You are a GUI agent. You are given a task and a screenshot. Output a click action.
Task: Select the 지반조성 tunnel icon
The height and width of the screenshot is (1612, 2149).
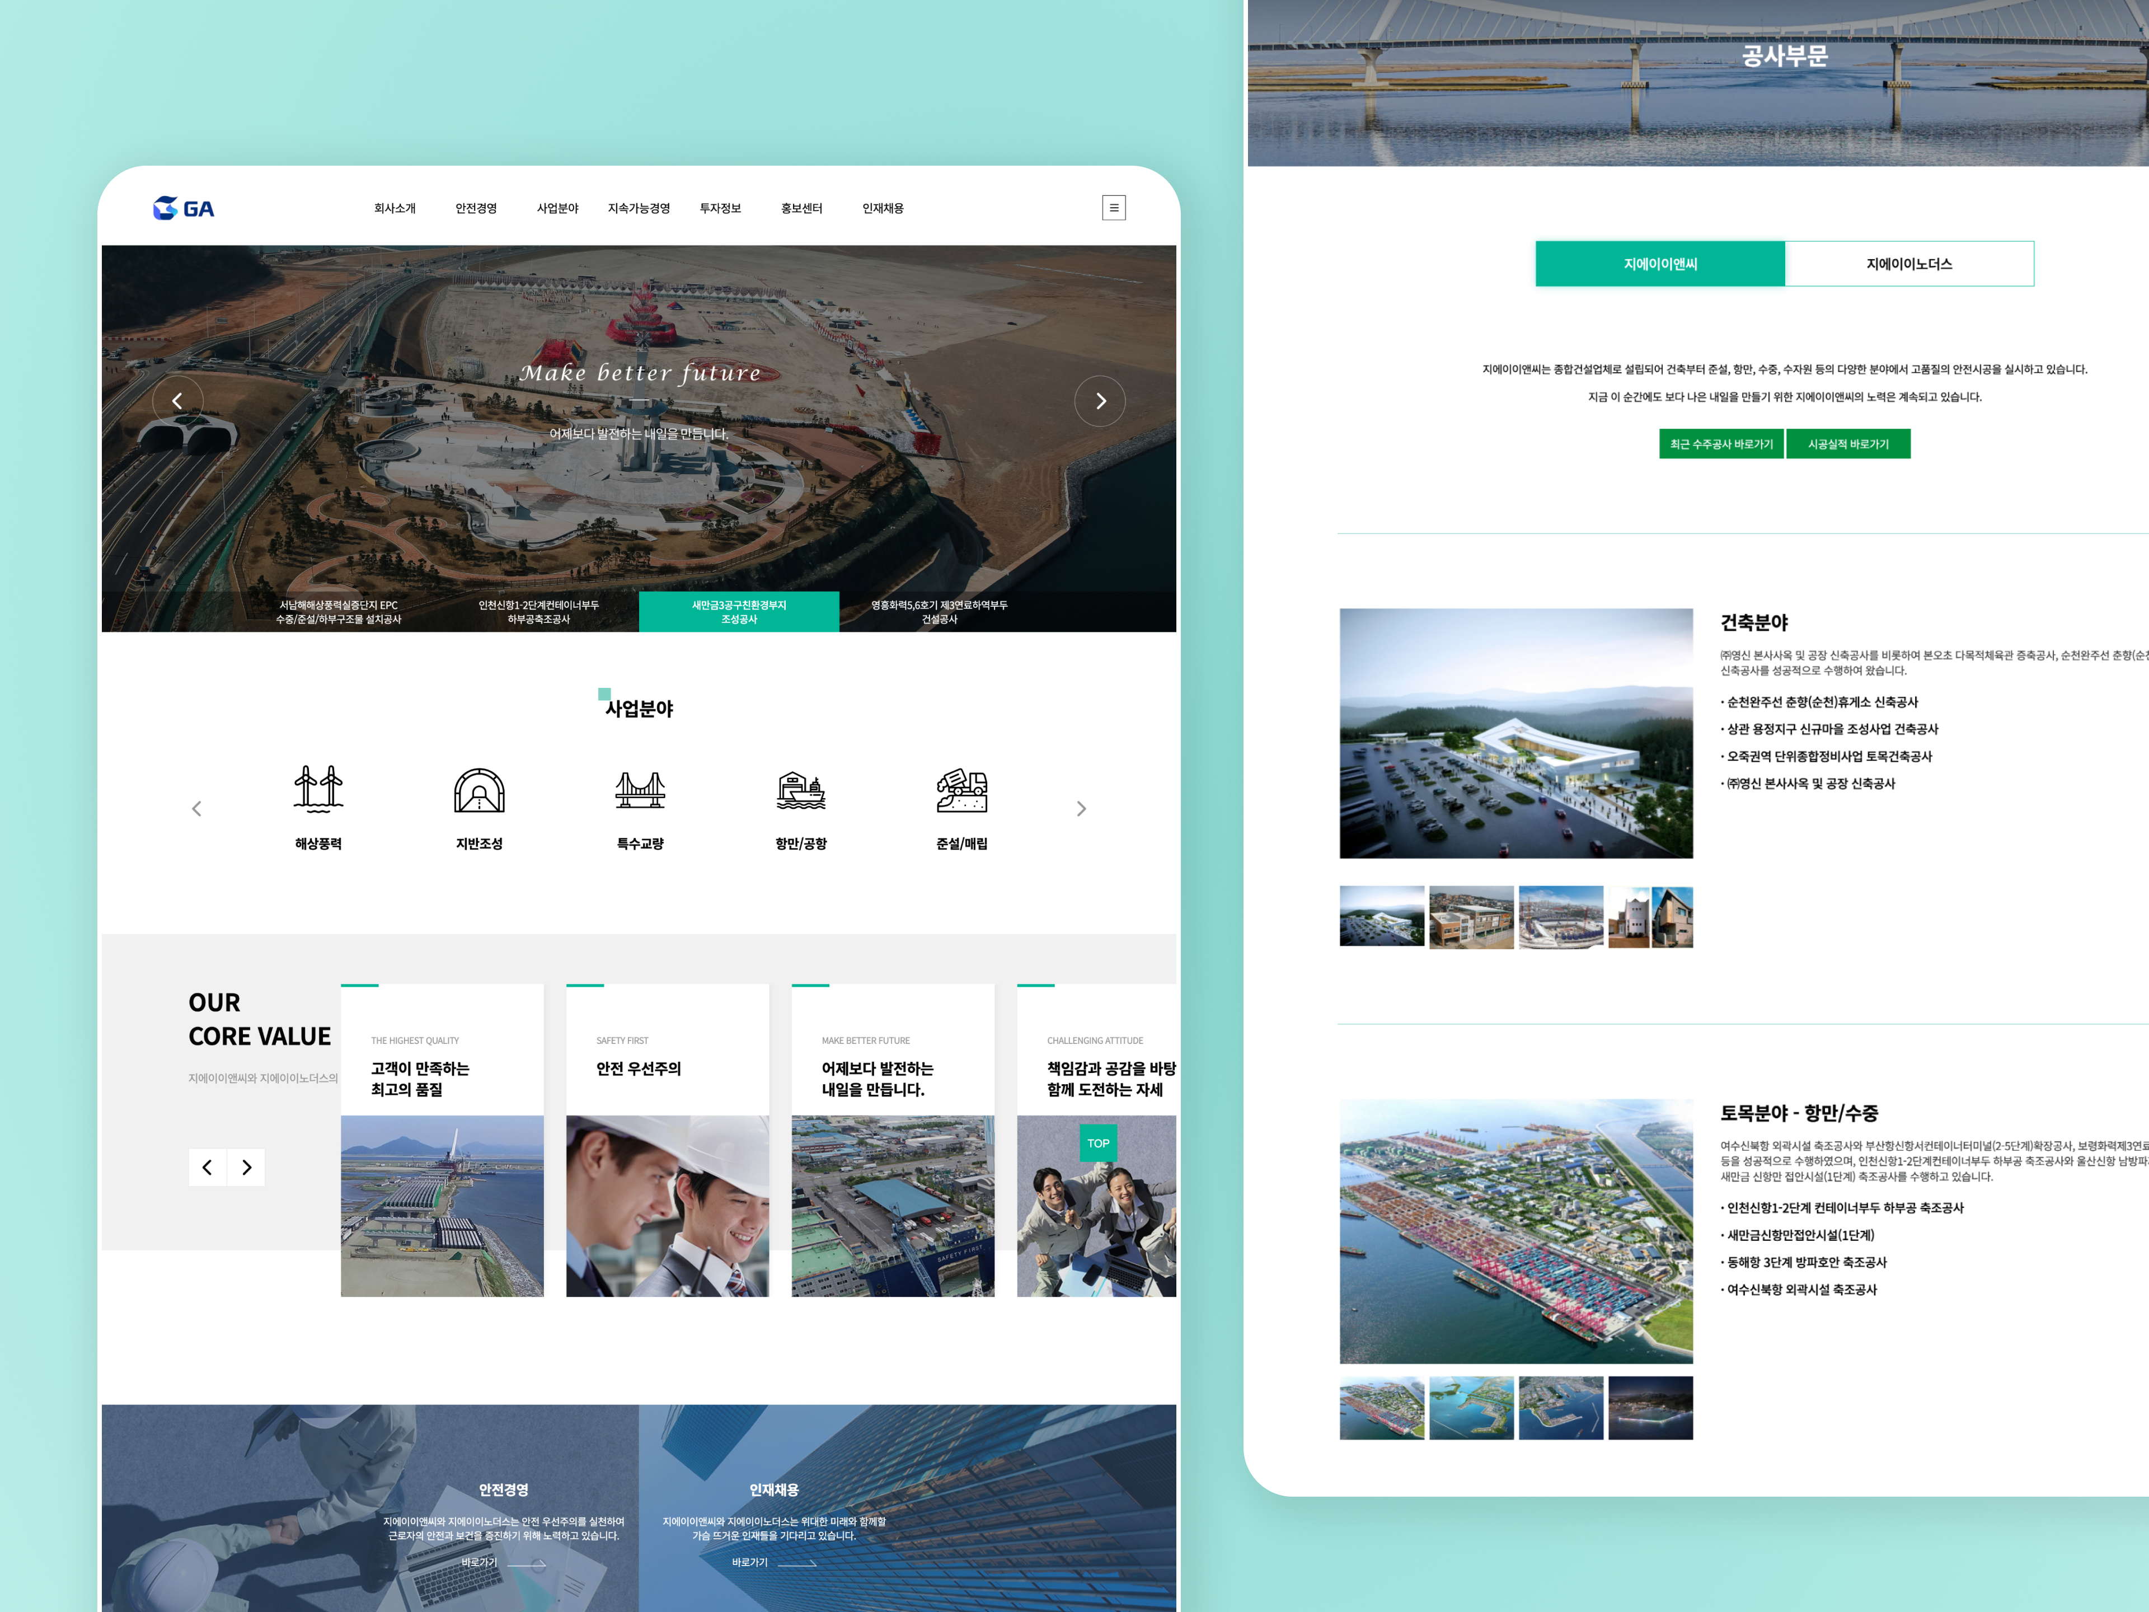coord(479,789)
